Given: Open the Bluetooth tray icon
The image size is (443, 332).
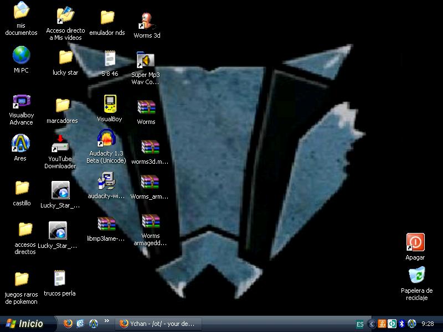Looking at the screenshot, I should [x=402, y=324].
